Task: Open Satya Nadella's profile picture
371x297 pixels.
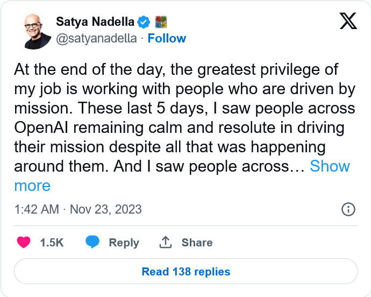Action: [x=33, y=30]
